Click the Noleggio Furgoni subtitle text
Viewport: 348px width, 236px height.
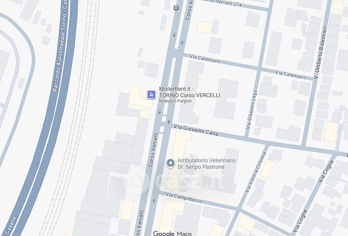pyautogui.click(x=175, y=101)
